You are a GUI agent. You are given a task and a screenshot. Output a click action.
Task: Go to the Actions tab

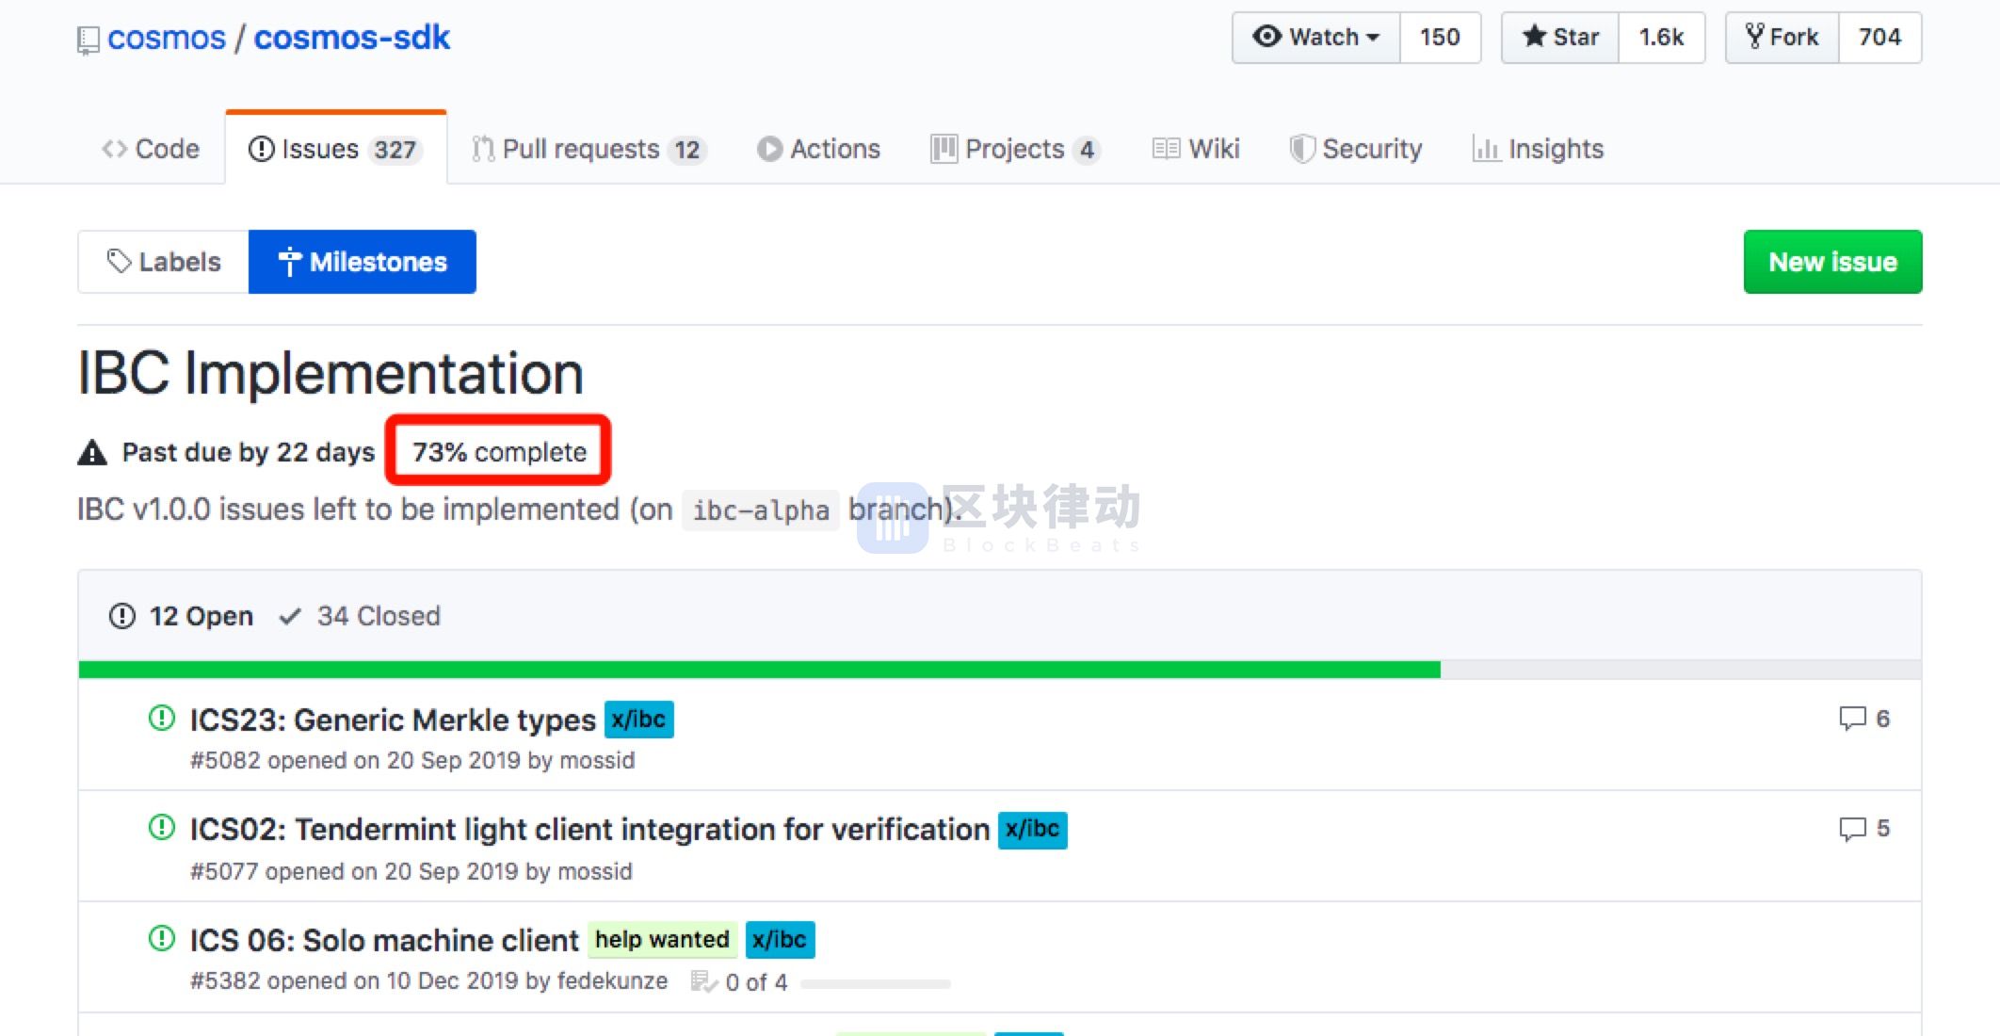point(818,149)
